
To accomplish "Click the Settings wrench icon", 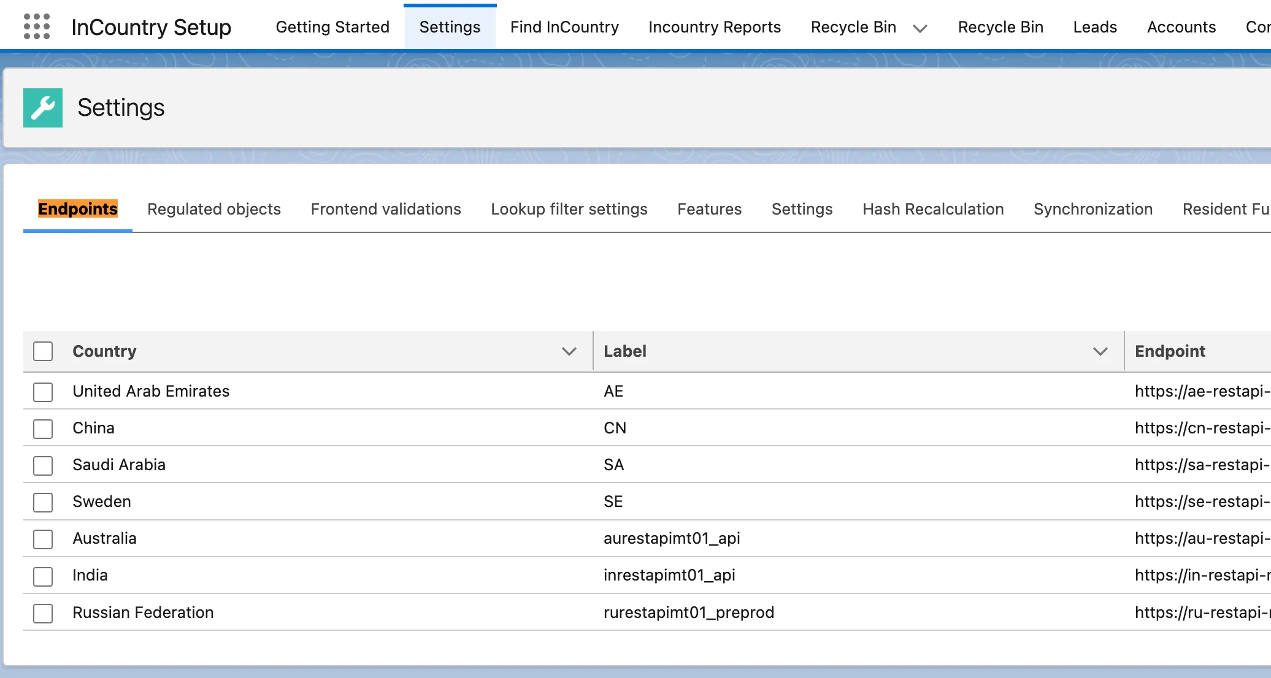I will click(x=43, y=108).
